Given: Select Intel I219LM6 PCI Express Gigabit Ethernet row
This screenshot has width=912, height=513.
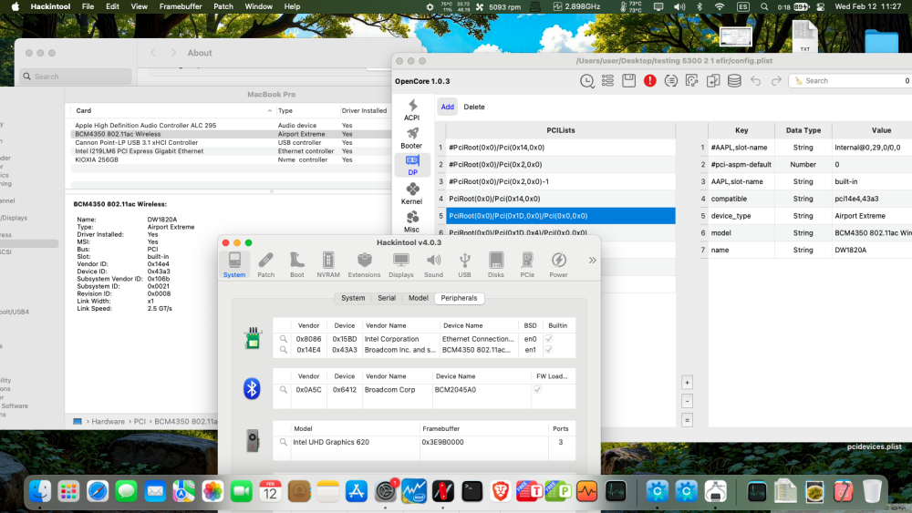Looking at the screenshot, I should click(x=231, y=151).
